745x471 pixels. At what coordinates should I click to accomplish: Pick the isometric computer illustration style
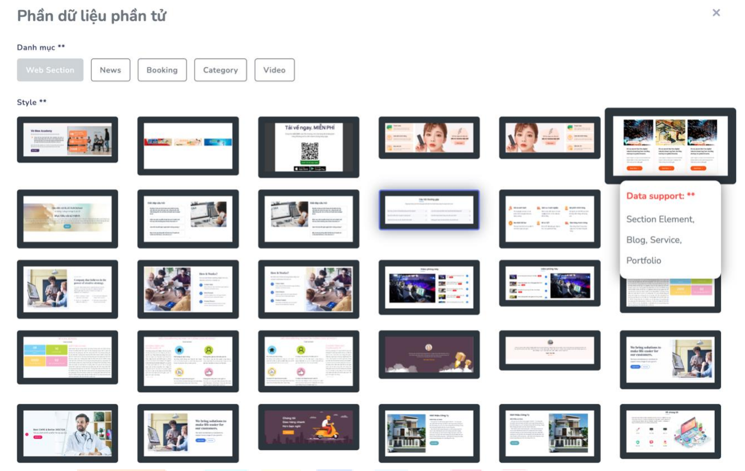pyautogui.click(x=670, y=431)
